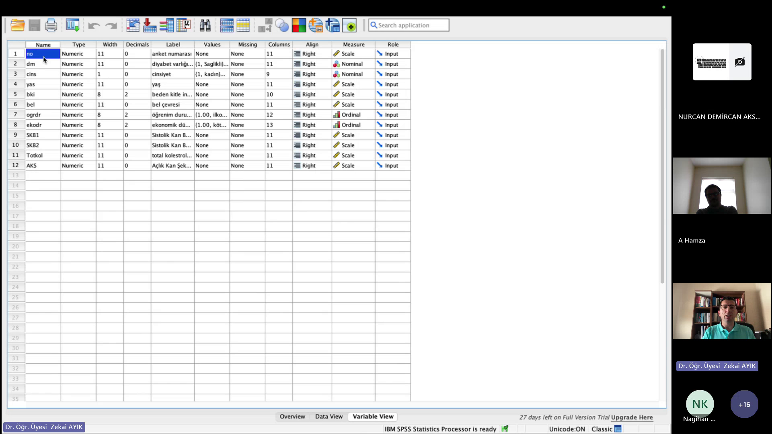Viewport: 772px width, 434px height.
Task: Open the Variables info icon
Action: (166, 25)
